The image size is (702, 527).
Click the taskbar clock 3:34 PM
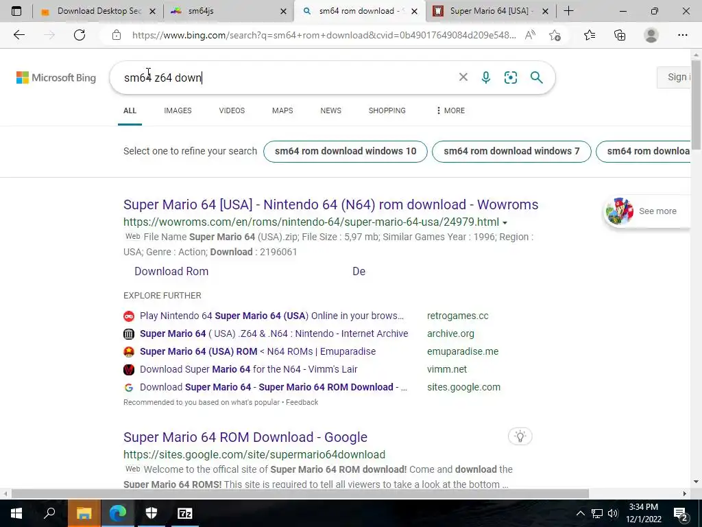(644, 513)
